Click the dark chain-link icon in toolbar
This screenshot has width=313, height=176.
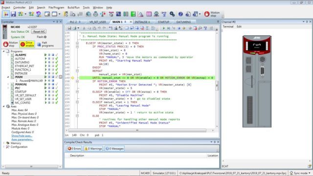click(172, 14)
